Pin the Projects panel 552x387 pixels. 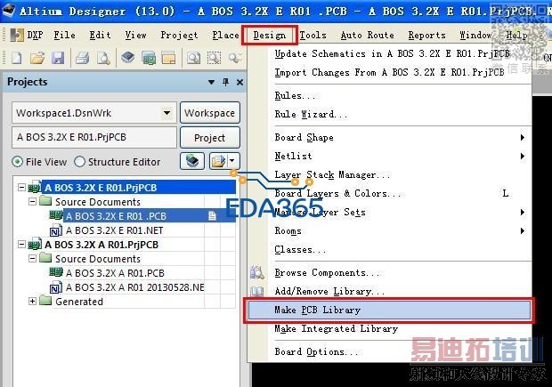225,82
